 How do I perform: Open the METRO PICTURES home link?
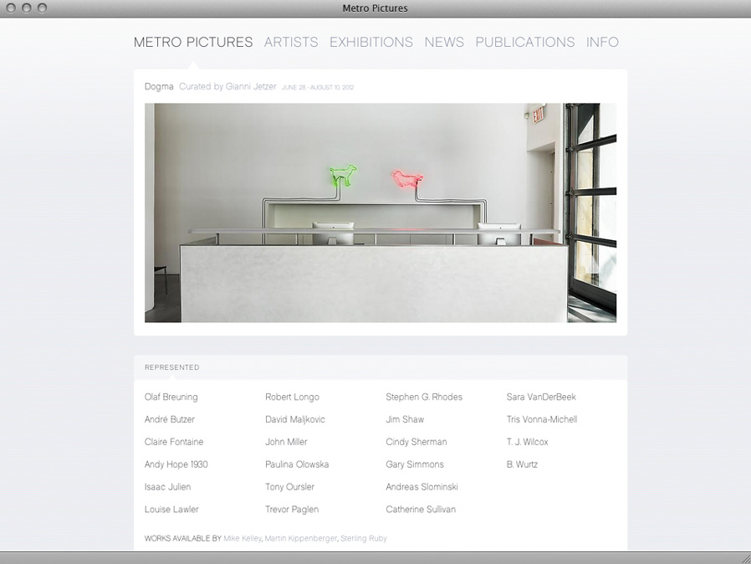point(193,42)
